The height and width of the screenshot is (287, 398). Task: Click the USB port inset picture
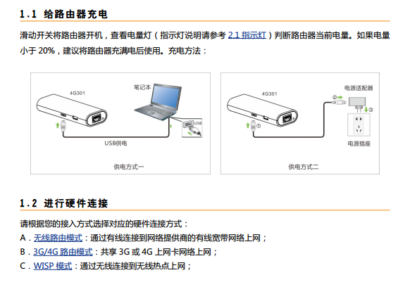tap(192, 128)
